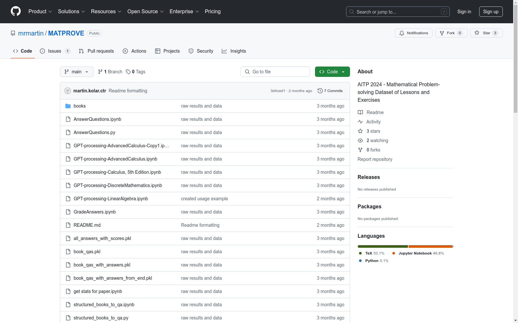
Task: Click file icon next to book_qas.pkl
Action: click(68, 252)
